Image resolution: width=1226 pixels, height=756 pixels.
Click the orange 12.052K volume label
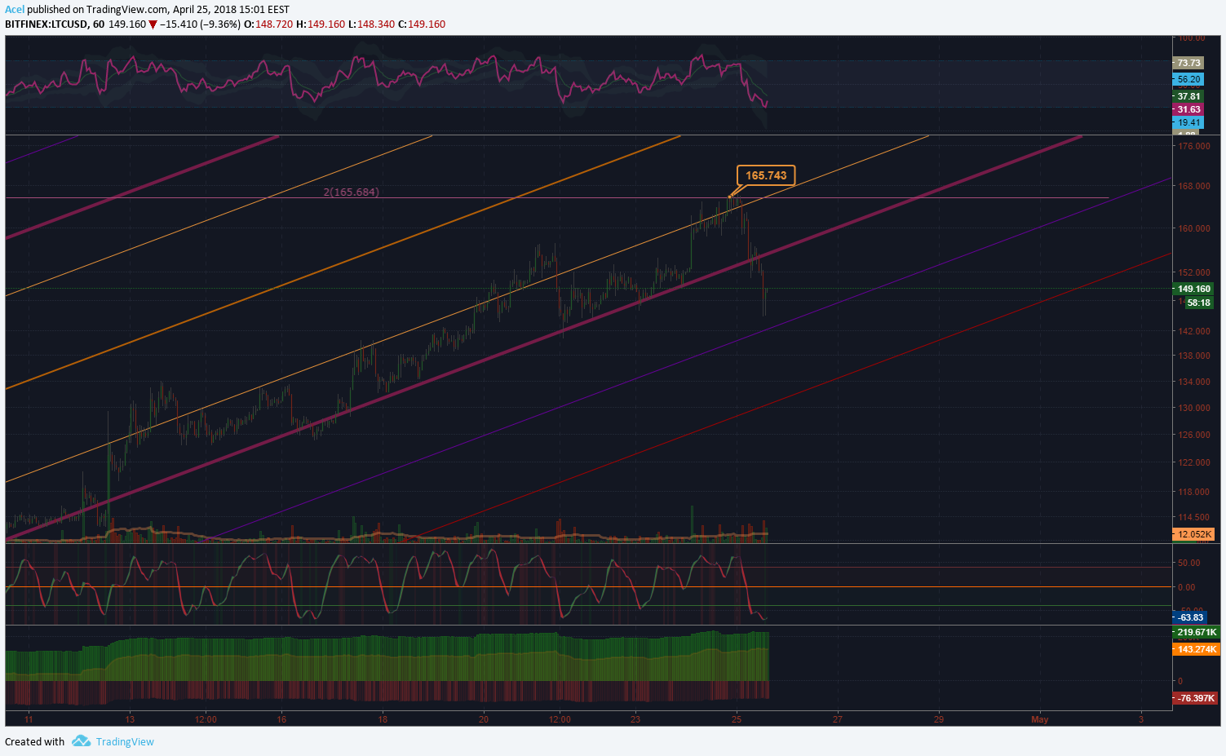click(1194, 534)
